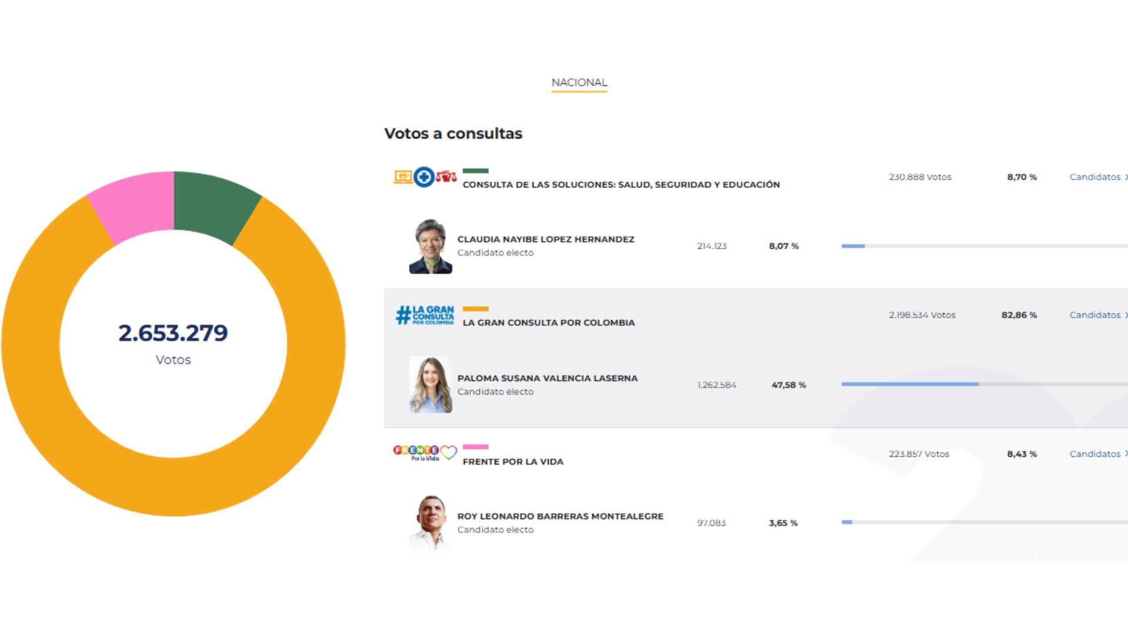Expand Candidatos chevron for Consulta de las Soluciones

coord(1126,177)
